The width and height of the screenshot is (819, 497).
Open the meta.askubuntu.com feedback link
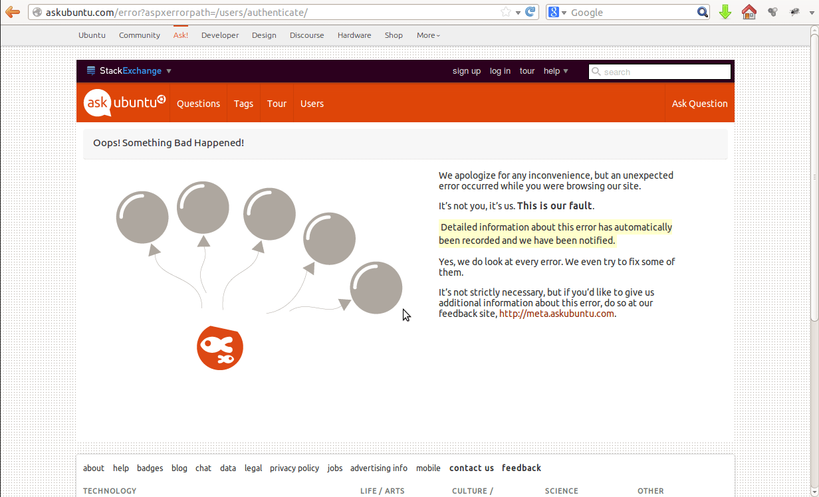click(x=556, y=313)
